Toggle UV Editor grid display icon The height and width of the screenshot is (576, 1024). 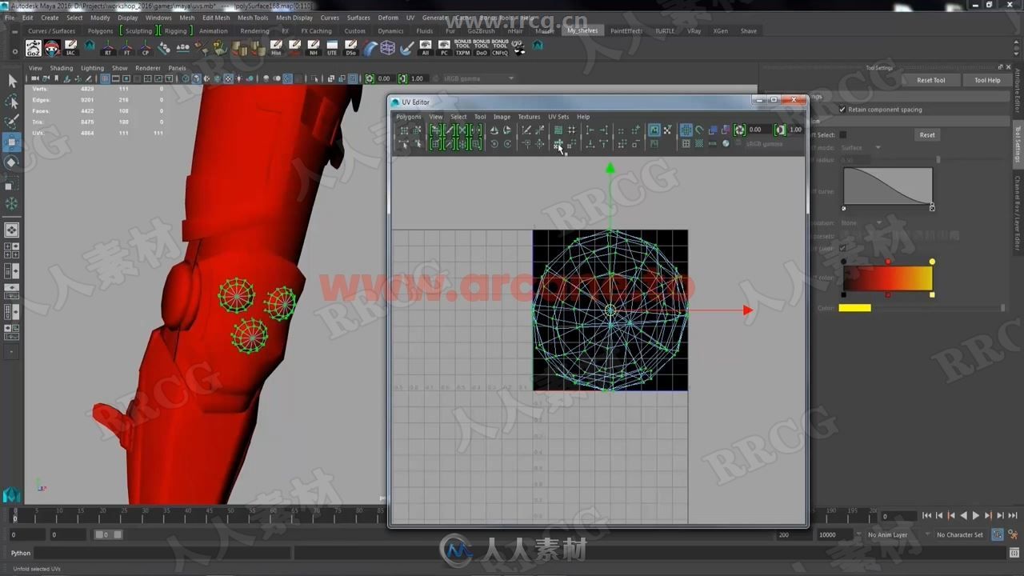click(686, 130)
